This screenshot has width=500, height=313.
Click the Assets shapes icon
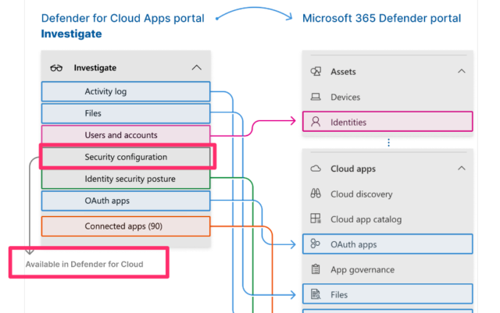tap(316, 71)
